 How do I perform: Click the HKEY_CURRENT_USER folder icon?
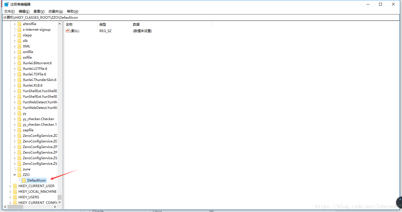click(15, 186)
